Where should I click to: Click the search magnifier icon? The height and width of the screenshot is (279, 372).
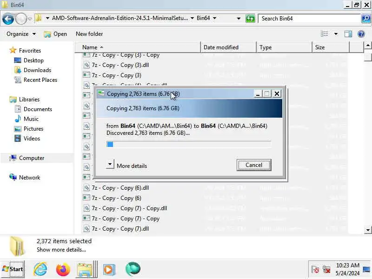[x=366, y=18]
